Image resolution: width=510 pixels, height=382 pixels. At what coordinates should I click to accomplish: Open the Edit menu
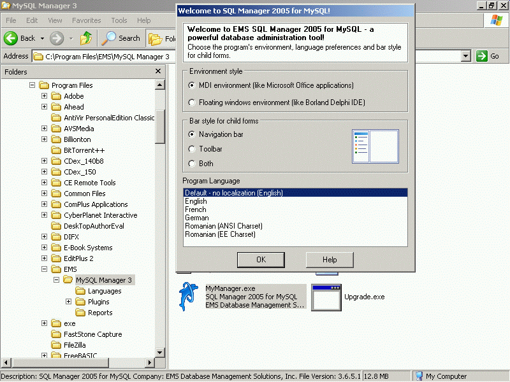click(x=32, y=20)
